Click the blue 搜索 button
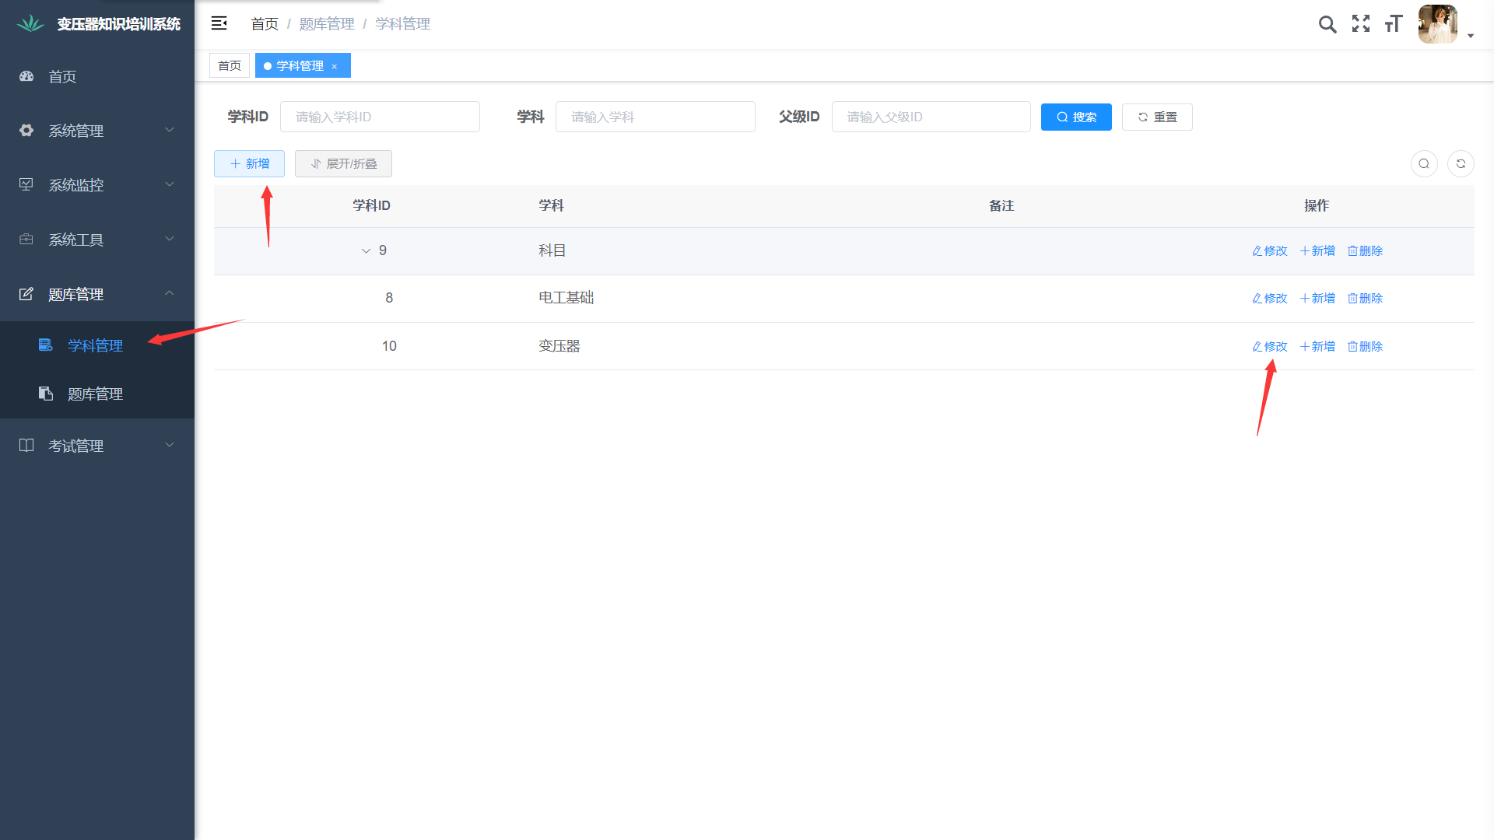Image resolution: width=1494 pixels, height=840 pixels. (x=1076, y=117)
